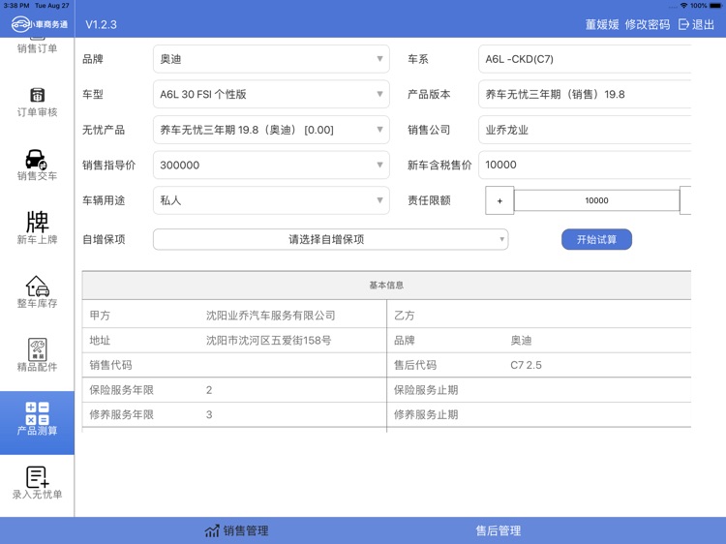Tap the battery status icon

pos(715,6)
